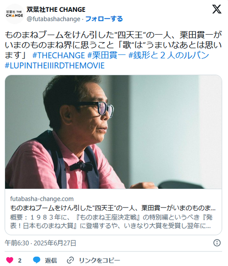Viewport: 228px width, 266px height.
Task: Open the info circle icon
Action: tap(217, 243)
